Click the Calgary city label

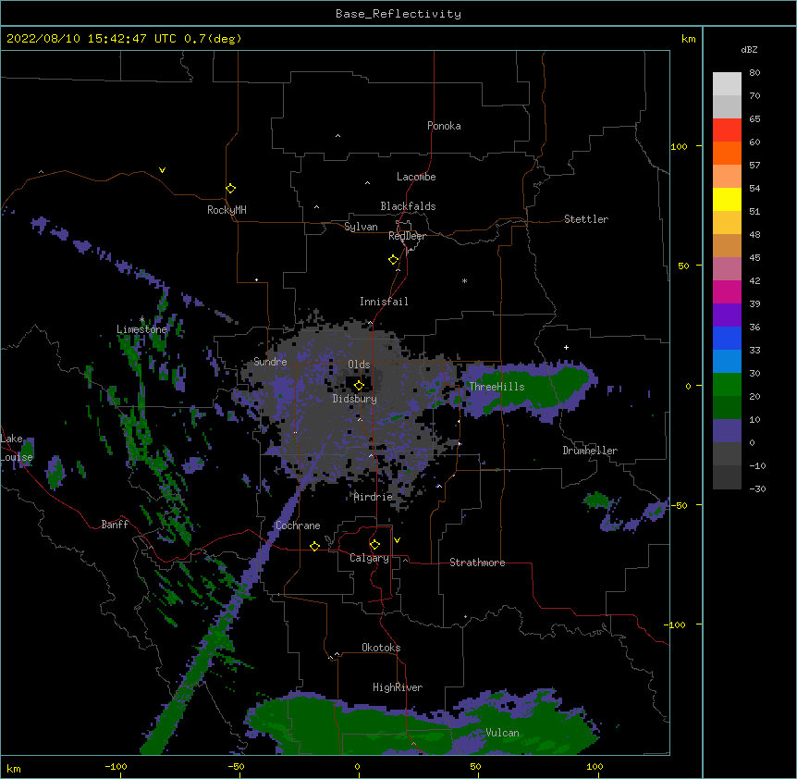(369, 558)
